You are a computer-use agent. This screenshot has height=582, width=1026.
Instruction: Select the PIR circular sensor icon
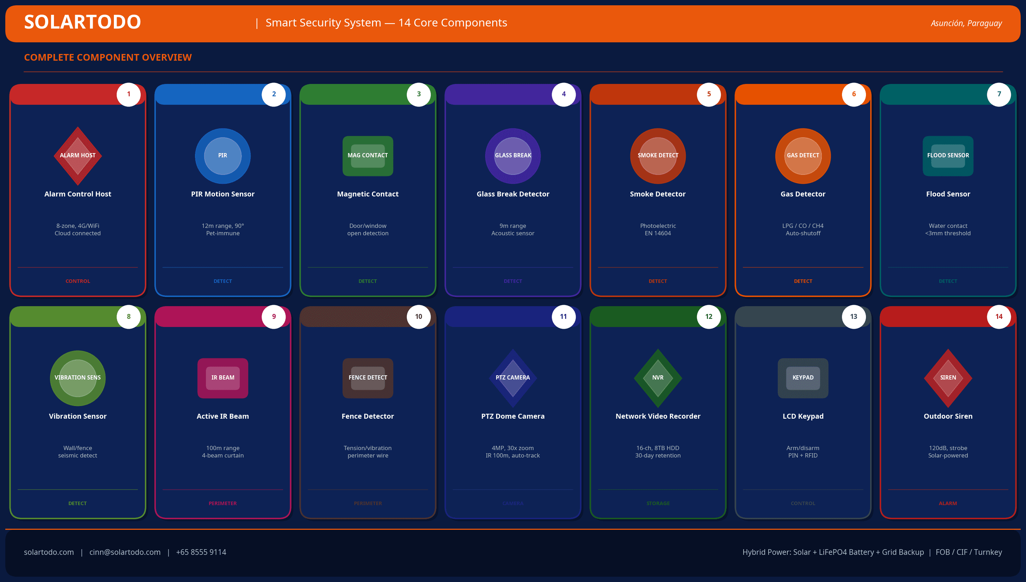222,156
